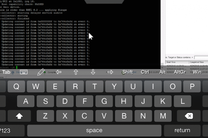Click the task filter text field
The image size is (208, 138).
201,57
